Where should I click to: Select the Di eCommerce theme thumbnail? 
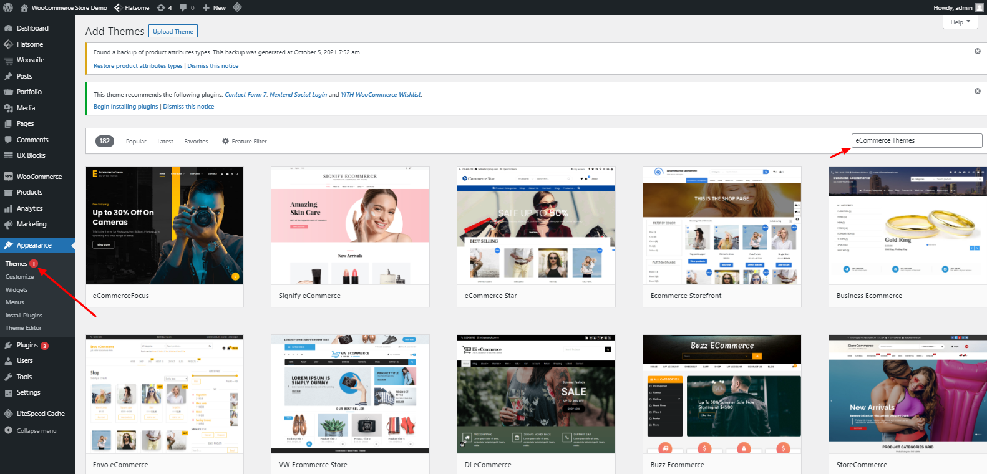pyautogui.click(x=536, y=394)
